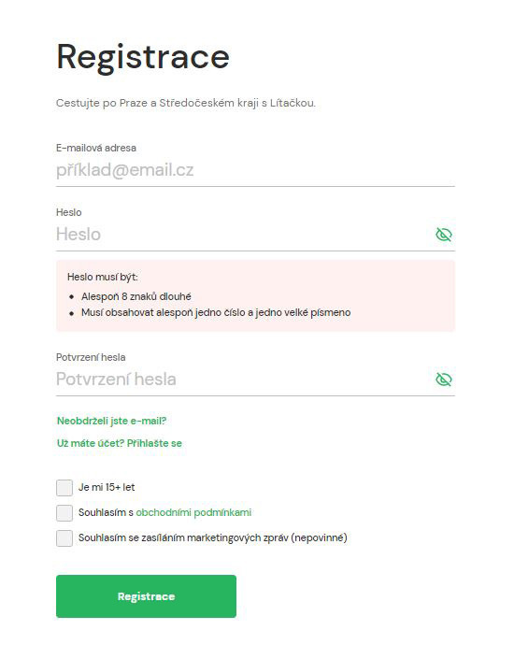Enable the marketing messages consent checkbox
The height and width of the screenshot is (659, 514).
[x=64, y=538]
